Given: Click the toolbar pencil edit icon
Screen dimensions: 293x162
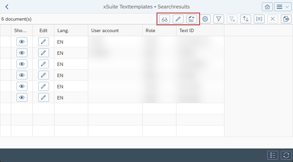Looking at the screenshot, I should click(x=178, y=19).
